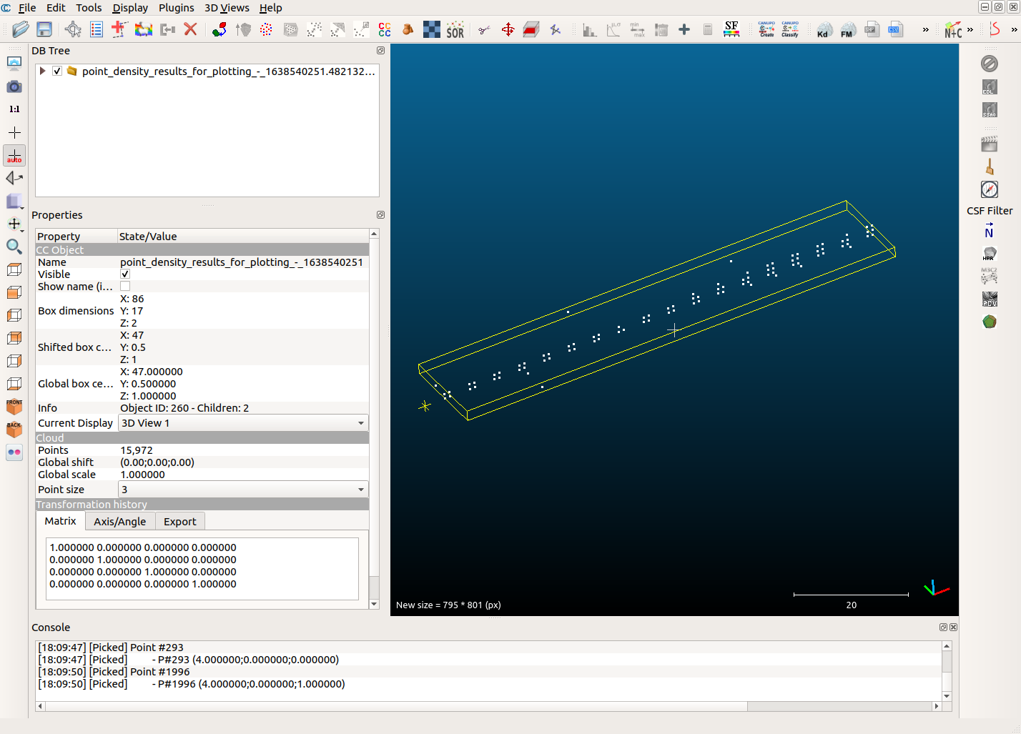Switch to the Axis/Angle tab

119,521
